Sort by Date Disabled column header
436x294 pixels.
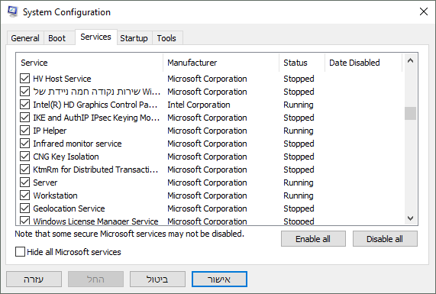tap(363, 63)
